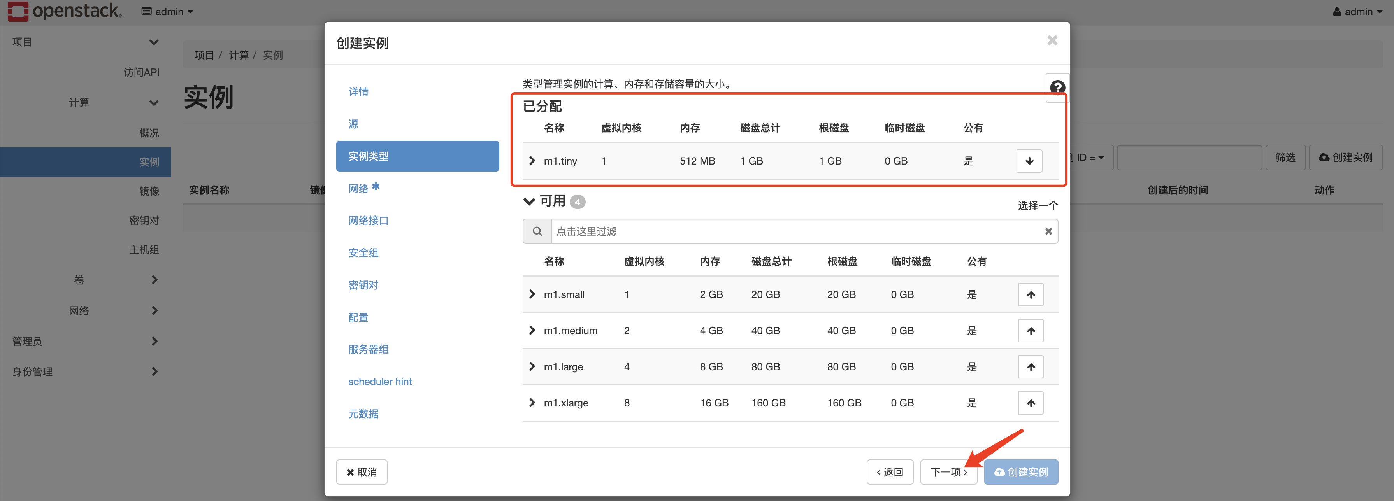Click the 筛选 button behind dialog
The height and width of the screenshot is (501, 1394).
(x=1285, y=158)
